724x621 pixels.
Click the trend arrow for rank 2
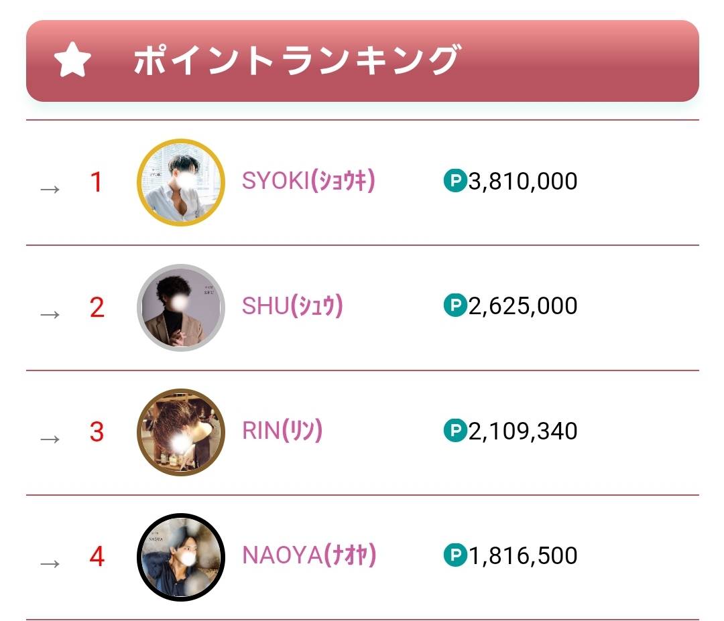[50, 314]
